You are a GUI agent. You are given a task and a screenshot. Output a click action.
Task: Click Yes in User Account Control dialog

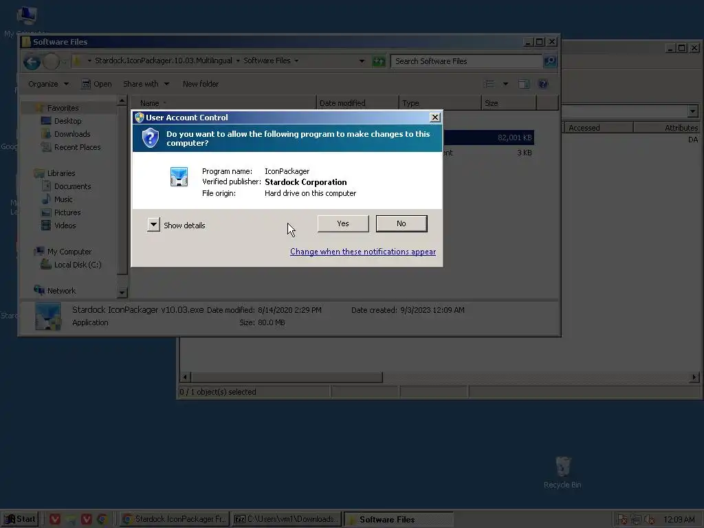pyautogui.click(x=343, y=223)
